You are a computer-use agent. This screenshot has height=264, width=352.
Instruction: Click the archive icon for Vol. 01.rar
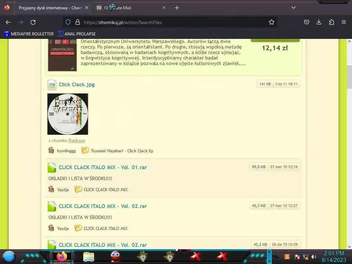[x=52, y=168]
